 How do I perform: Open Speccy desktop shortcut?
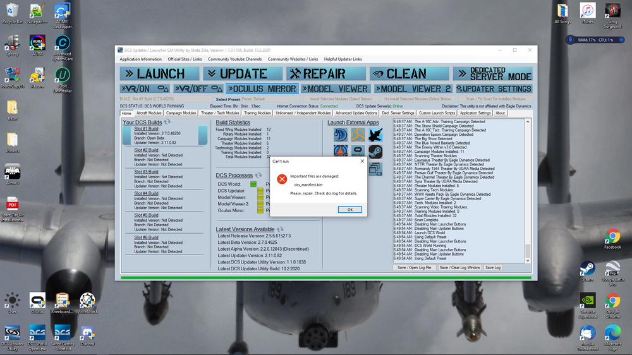[12, 45]
